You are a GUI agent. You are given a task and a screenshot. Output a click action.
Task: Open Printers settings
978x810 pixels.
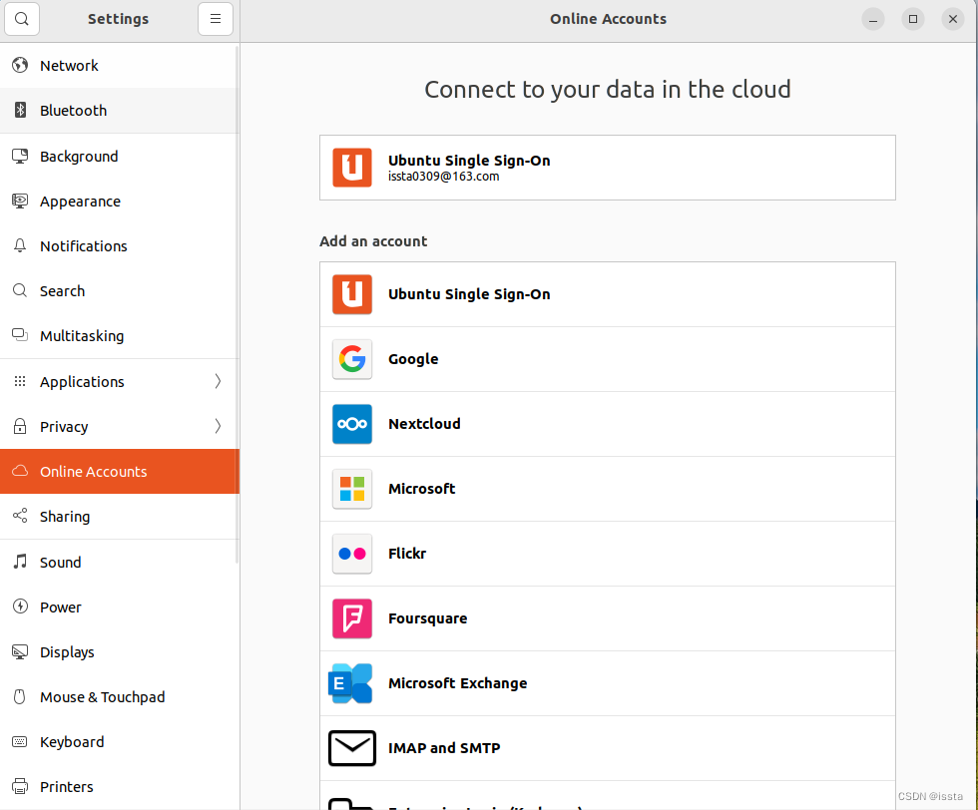click(x=119, y=786)
